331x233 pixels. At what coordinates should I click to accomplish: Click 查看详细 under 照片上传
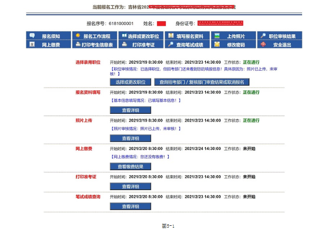tap(130, 138)
